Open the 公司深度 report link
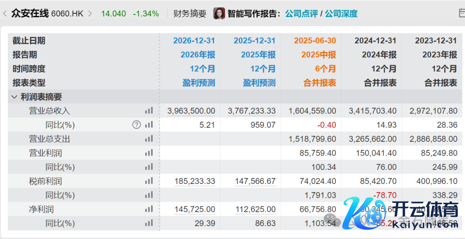465x239 pixels. tap(341, 13)
